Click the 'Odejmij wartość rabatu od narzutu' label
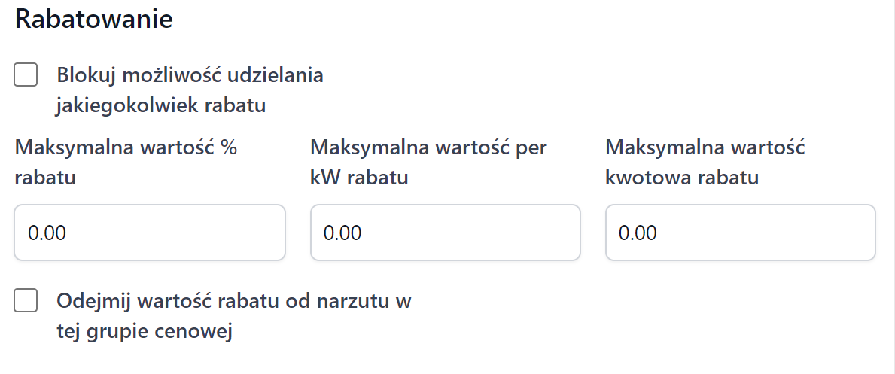The height and width of the screenshot is (374, 895). coord(234,302)
